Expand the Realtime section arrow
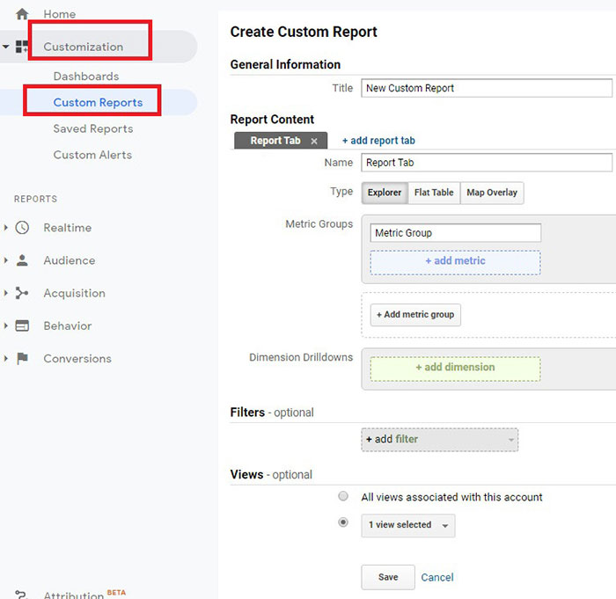 point(6,228)
